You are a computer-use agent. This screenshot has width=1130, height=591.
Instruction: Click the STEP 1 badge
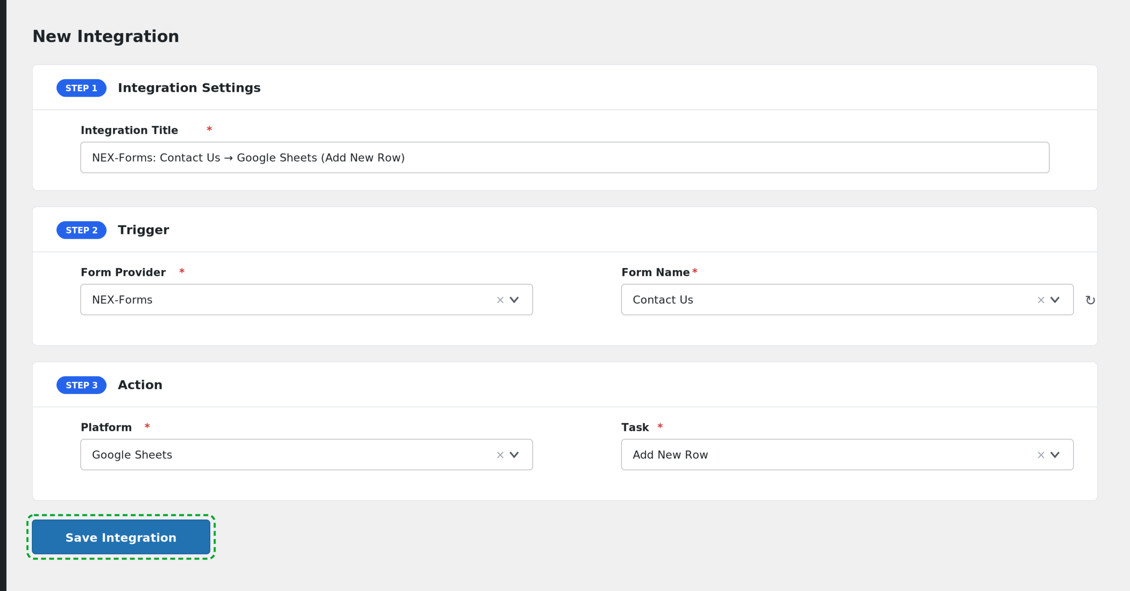tap(81, 88)
